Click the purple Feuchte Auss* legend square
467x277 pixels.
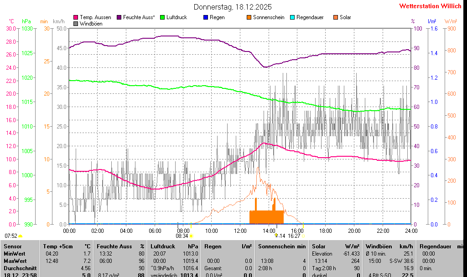click(119, 17)
